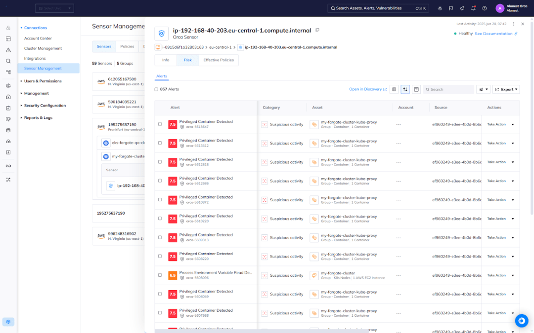Screen dimensions: 534x333
Task: Switch to Effective Policies tab
Action: (219, 60)
